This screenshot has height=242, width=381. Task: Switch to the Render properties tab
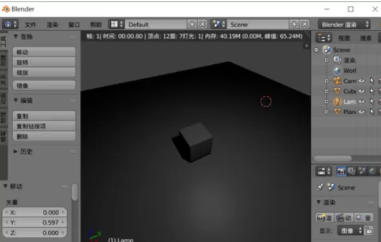pyautogui.click(x=341, y=171)
